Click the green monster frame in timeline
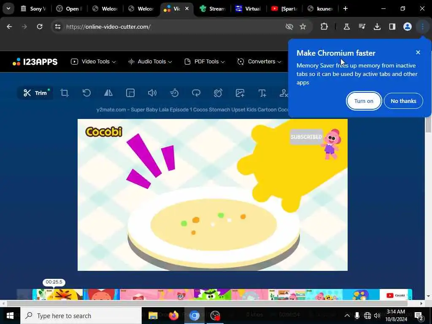The height and width of the screenshot is (324, 432). 213,294
